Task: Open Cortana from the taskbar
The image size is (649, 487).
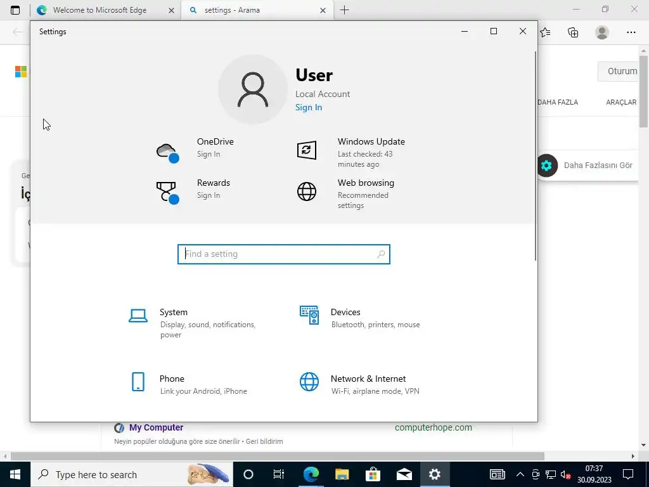Action: coord(248,474)
